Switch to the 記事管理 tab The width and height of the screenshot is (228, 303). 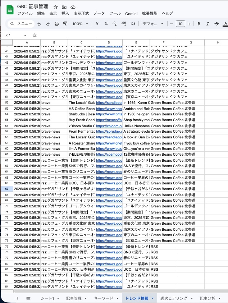[74, 298]
